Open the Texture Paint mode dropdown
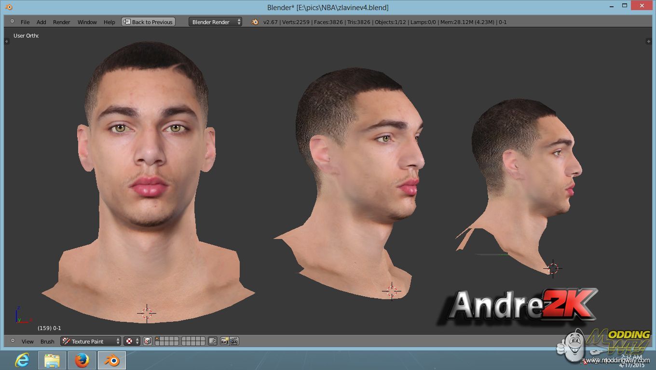 click(x=91, y=341)
